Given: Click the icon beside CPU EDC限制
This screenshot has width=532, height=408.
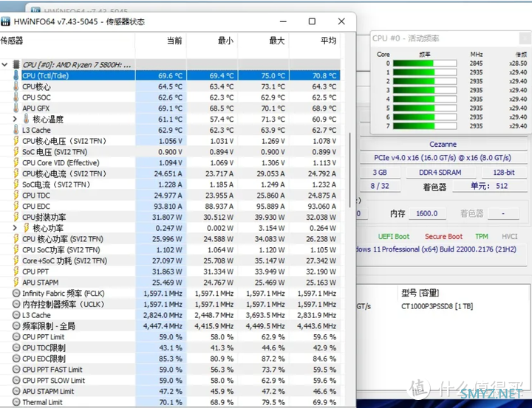Looking at the screenshot, I should [x=16, y=359].
